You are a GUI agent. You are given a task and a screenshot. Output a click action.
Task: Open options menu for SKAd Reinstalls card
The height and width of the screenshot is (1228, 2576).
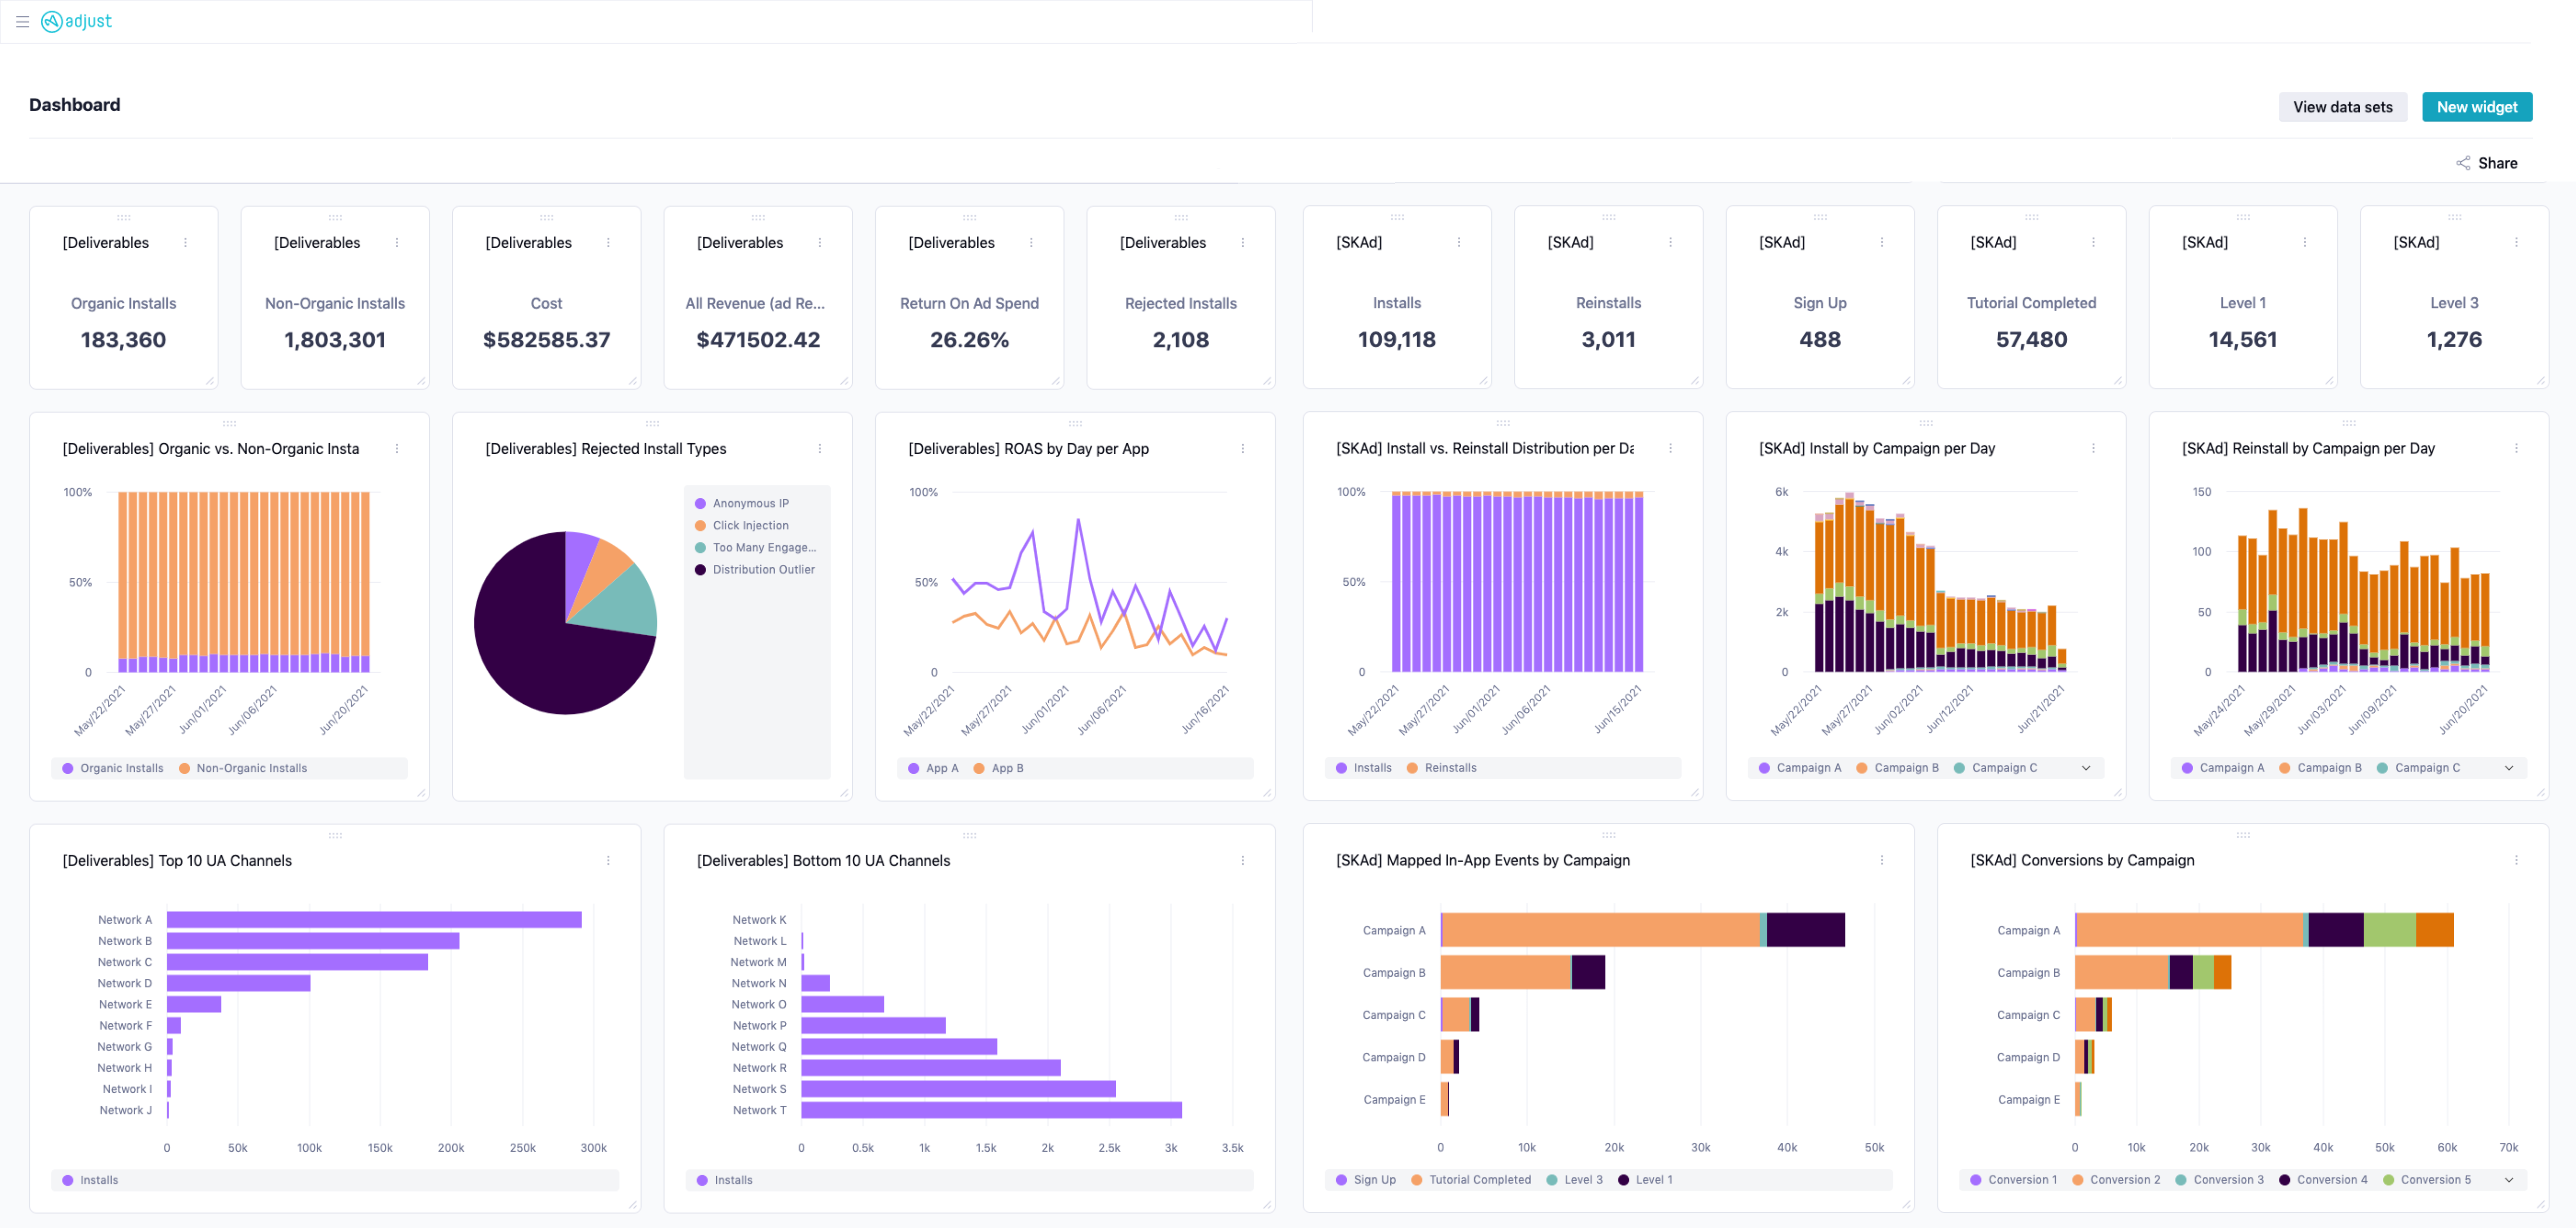(x=1670, y=243)
